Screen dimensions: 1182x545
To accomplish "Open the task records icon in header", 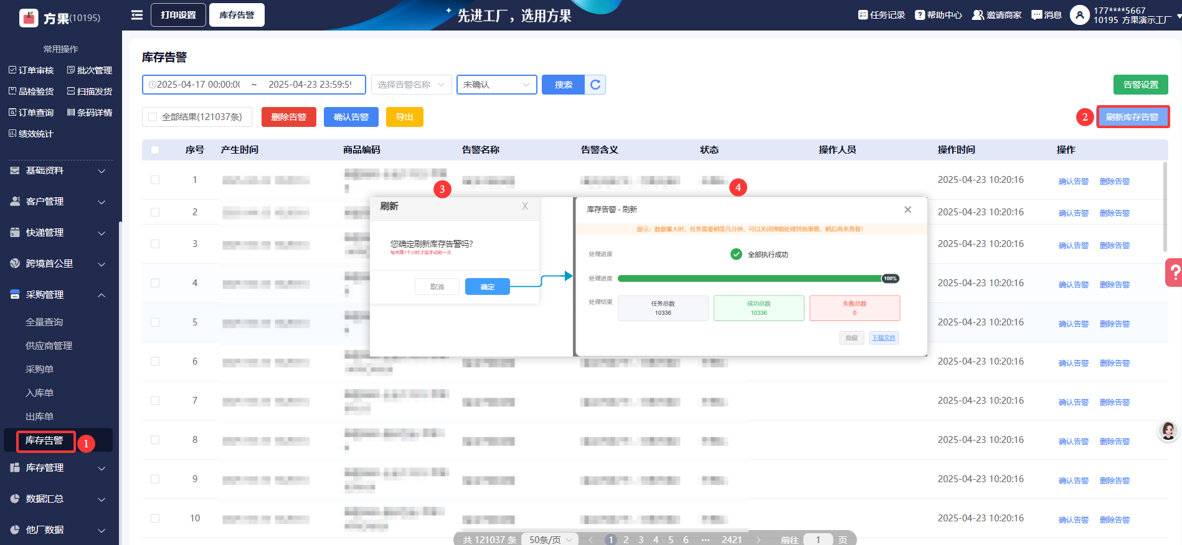I will click(x=863, y=15).
